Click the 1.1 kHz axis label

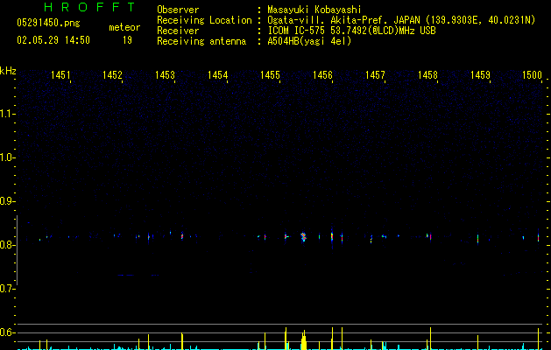click(7, 114)
